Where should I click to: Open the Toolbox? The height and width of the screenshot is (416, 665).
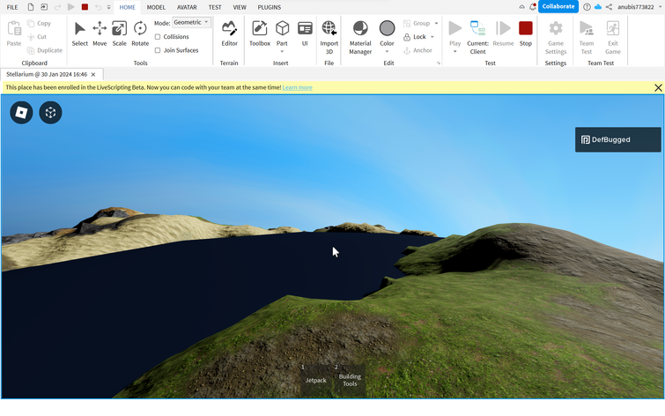(x=260, y=34)
